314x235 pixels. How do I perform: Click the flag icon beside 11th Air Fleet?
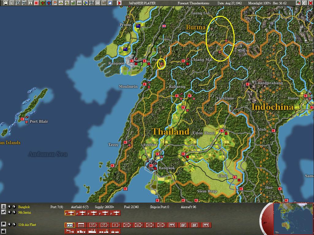point(3,224)
